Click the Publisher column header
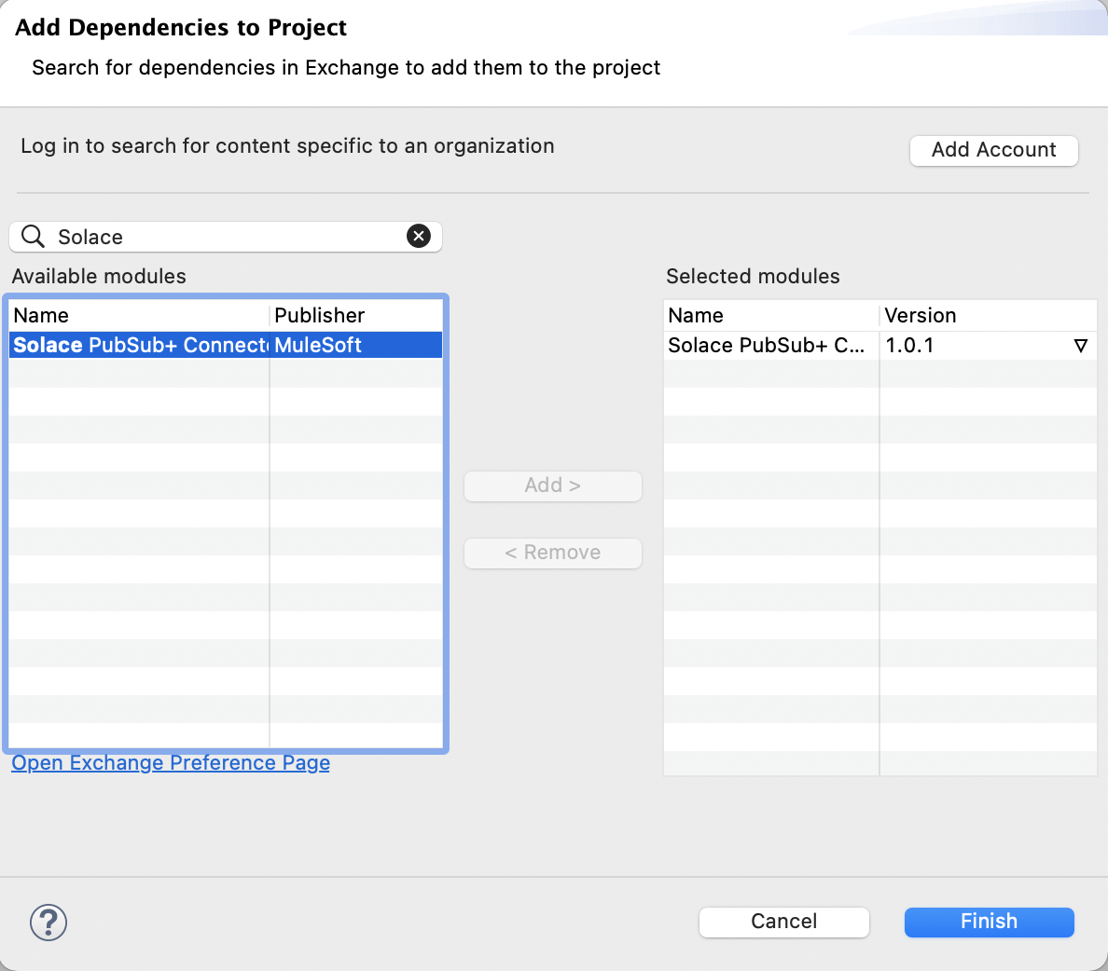The image size is (1108, 971). pos(319,315)
